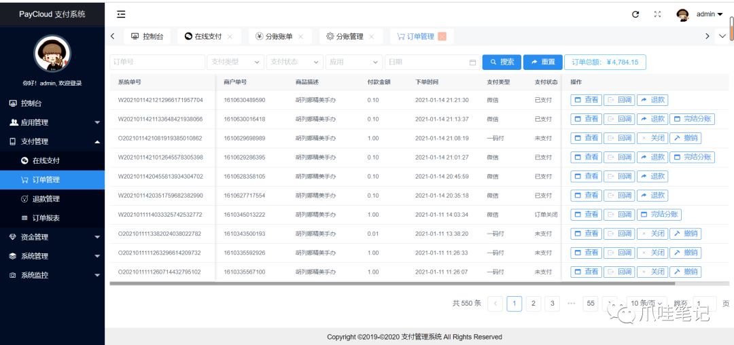The width and height of the screenshot is (734, 345).
Task: Click 撤销 for order 1610629698989
Action: click(685, 138)
